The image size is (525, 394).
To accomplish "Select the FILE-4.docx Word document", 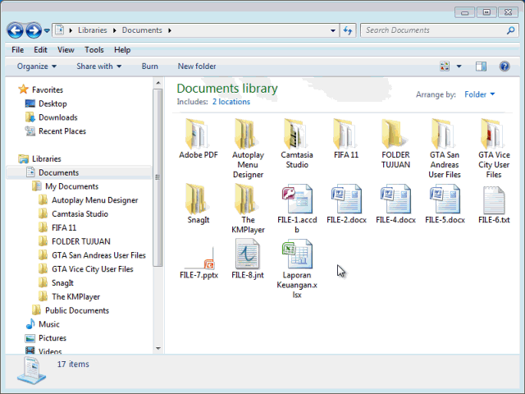I will click(395, 204).
